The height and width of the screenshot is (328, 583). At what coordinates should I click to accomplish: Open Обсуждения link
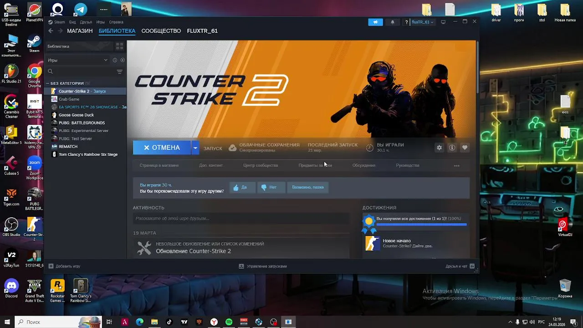pyautogui.click(x=364, y=165)
